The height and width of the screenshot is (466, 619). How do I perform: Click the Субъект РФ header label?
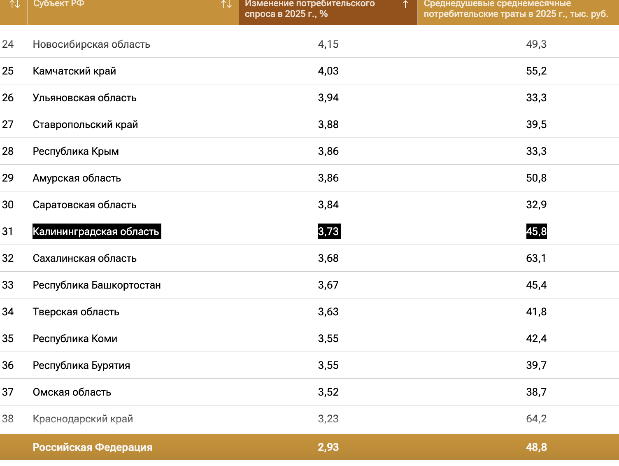pyautogui.click(x=59, y=4)
